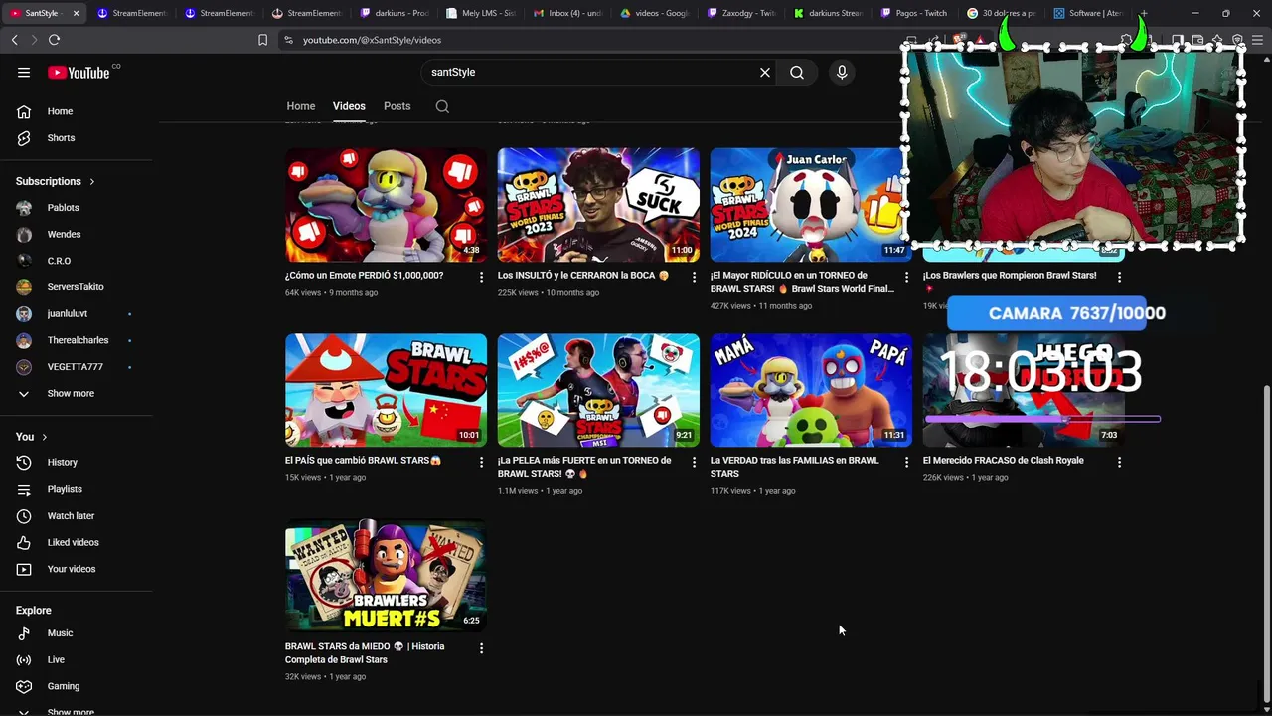Image resolution: width=1272 pixels, height=716 pixels.
Task: Expand the You section
Action: click(x=31, y=437)
